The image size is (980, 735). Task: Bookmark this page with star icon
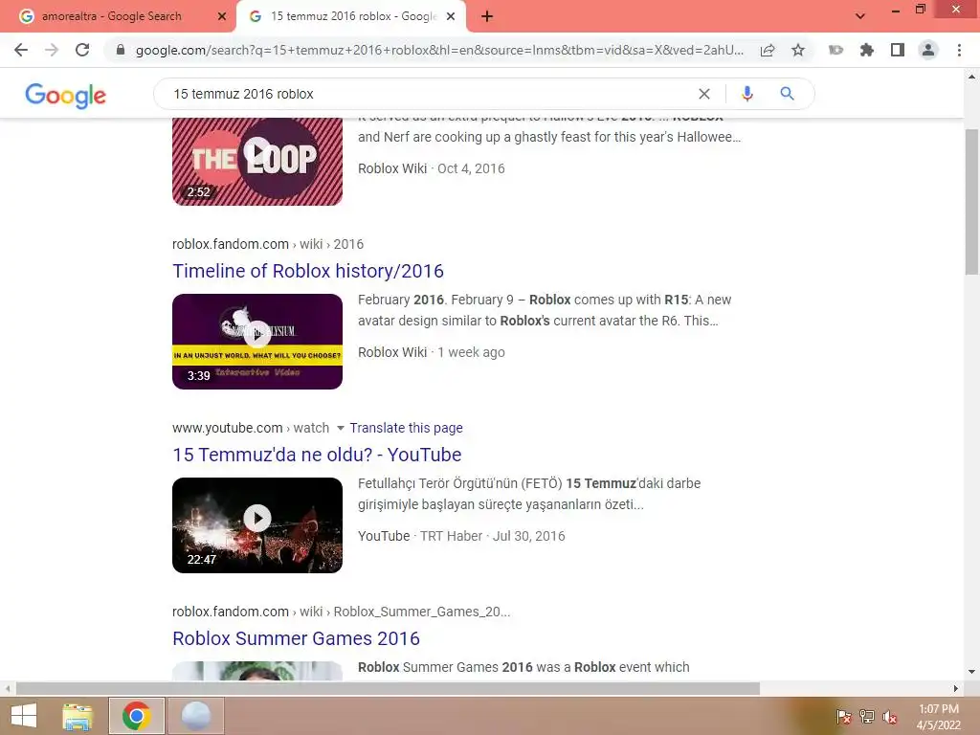(798, 50)
